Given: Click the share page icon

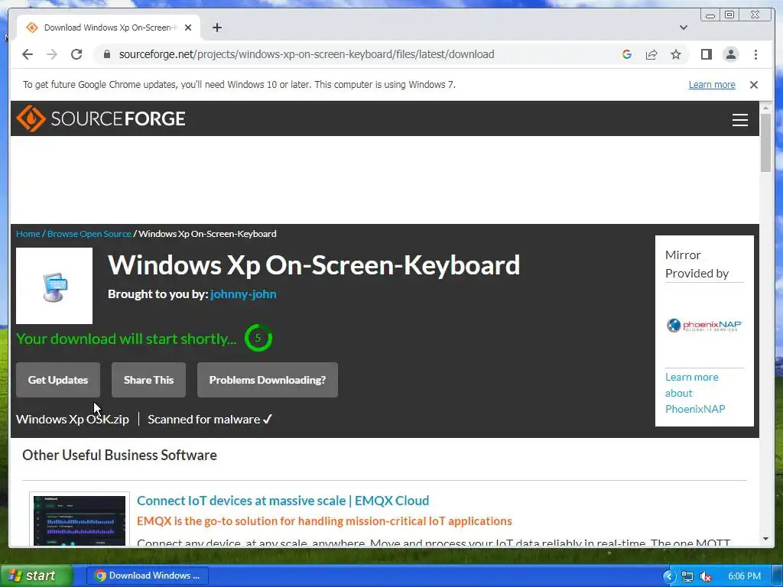Looking at the screenshot, I should [651, 54].
